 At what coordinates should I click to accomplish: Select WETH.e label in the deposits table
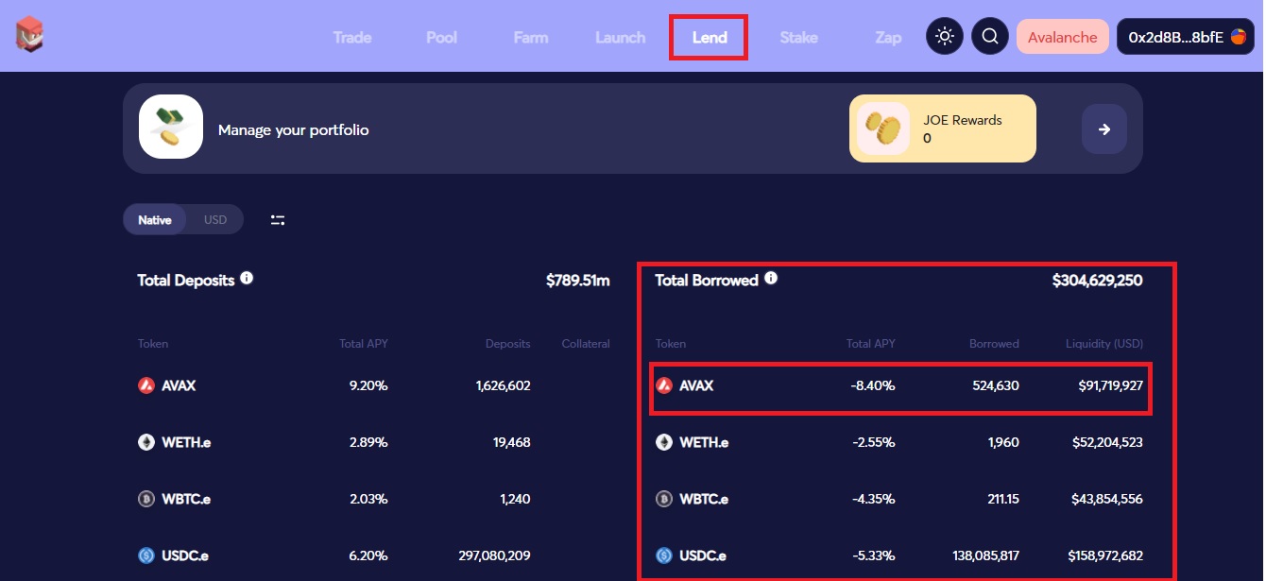(x=186, y=442)
